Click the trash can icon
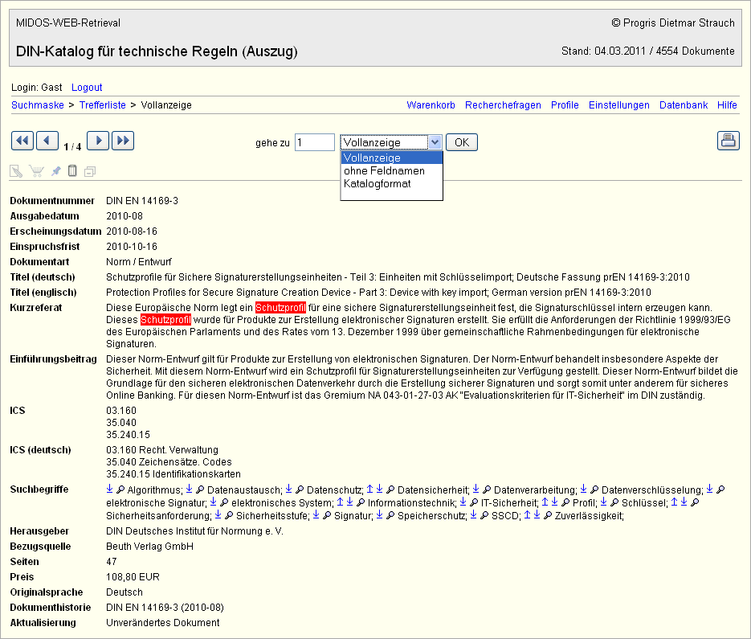Screen dimensions: 751x639 [72, 171]
